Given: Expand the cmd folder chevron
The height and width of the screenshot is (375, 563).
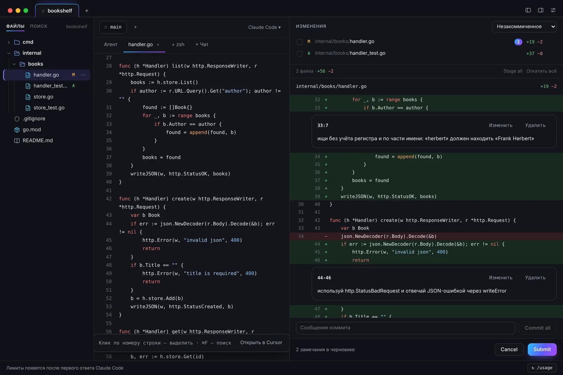Looking at the screenshot, I should click(x=9, y=42).
